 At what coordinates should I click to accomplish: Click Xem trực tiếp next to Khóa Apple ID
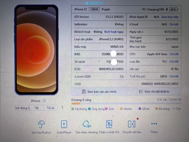(170, 17)
